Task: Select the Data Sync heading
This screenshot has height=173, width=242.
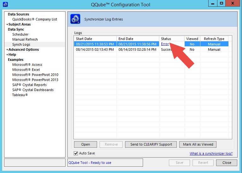Action: coord(16,29)
